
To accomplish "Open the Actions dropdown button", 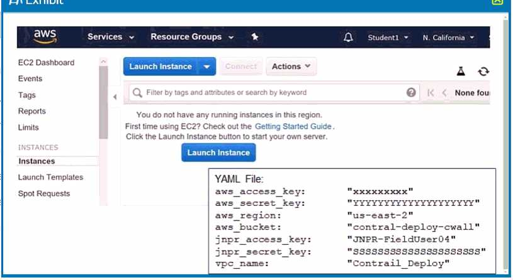I will (291, 67).
